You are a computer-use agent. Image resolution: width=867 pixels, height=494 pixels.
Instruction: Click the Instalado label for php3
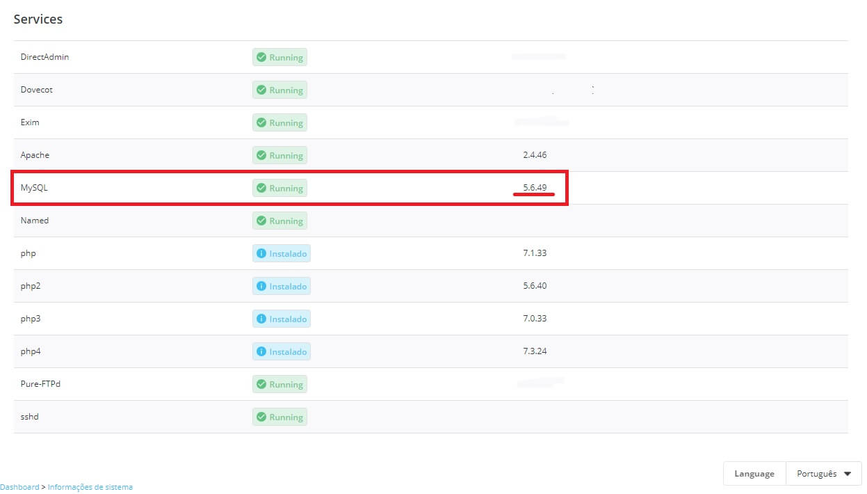[x=288, y=319]
